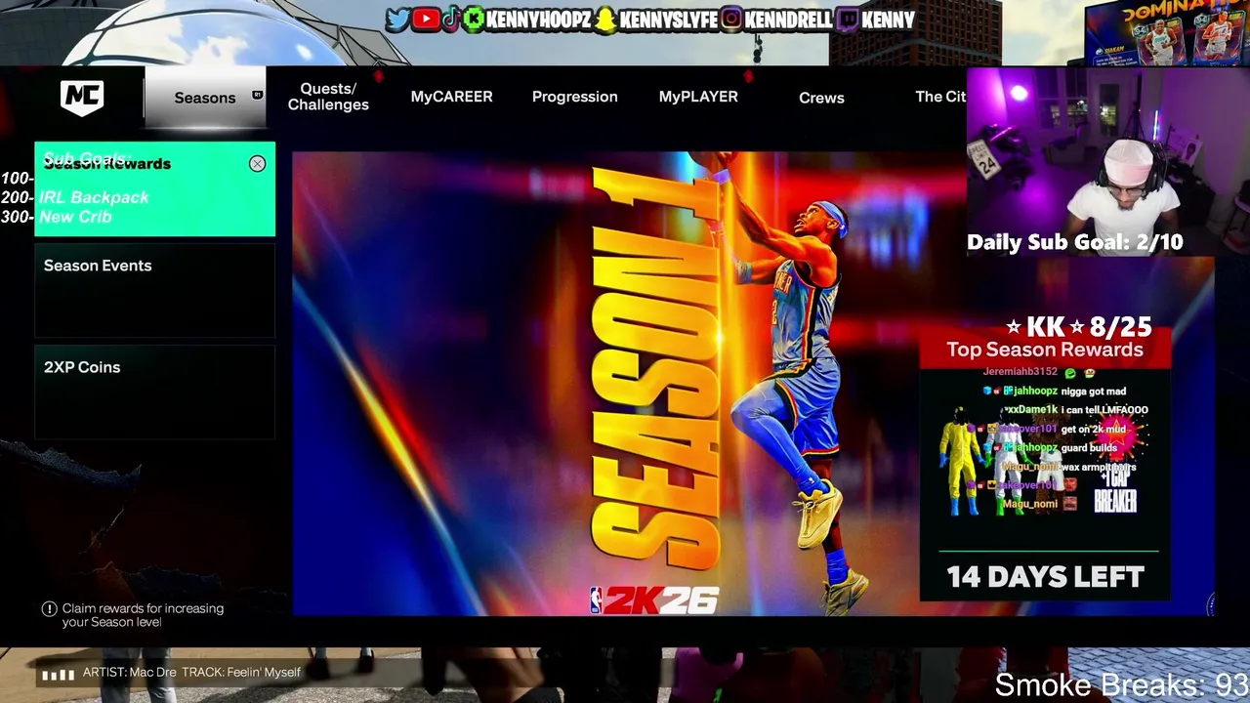Click the yellow Snapchat ghost icon
Screen dimensions: 1250x703
pyautogui.click(x=606, y=20)
